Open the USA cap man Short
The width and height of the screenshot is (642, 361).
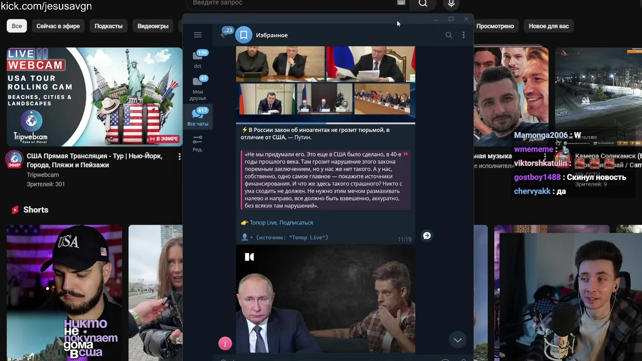point(64,293)
